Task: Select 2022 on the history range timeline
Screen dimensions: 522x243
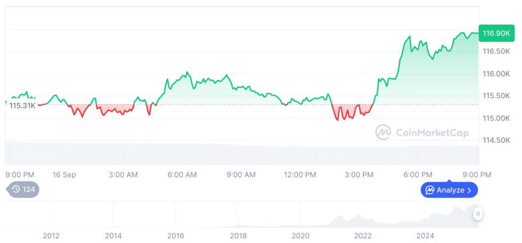Action: click(362, 235)
